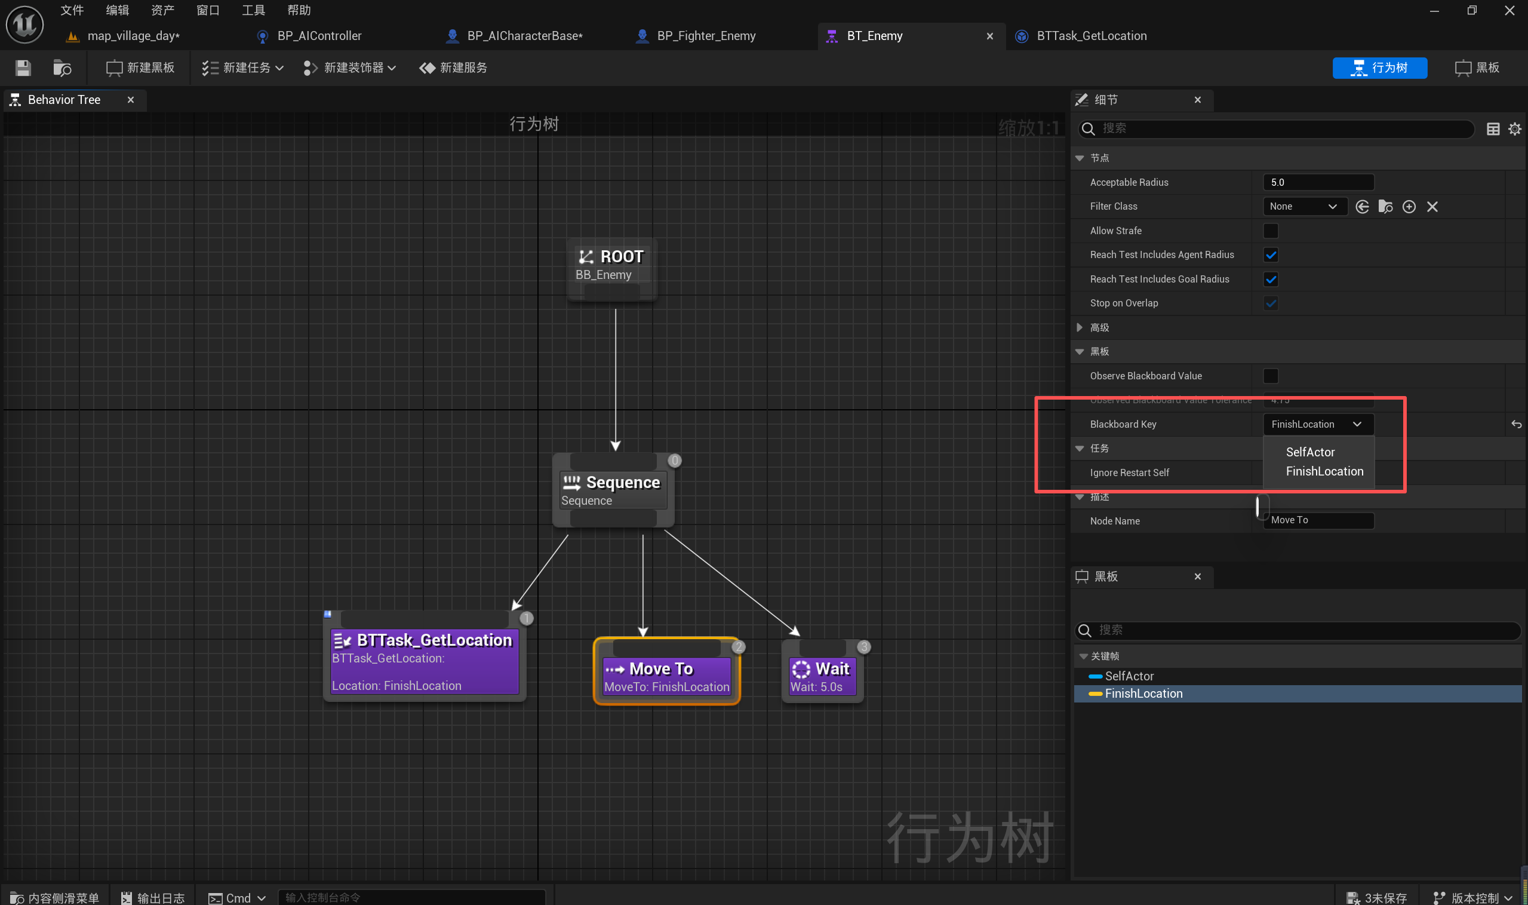Open the Filter Class None dropdown
Screen dimensions: 1528x905
(1303, 207)
